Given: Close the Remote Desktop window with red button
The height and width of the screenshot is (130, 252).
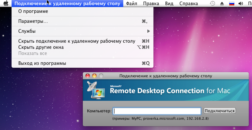Looking at the screenshot, I should (88, 76).
